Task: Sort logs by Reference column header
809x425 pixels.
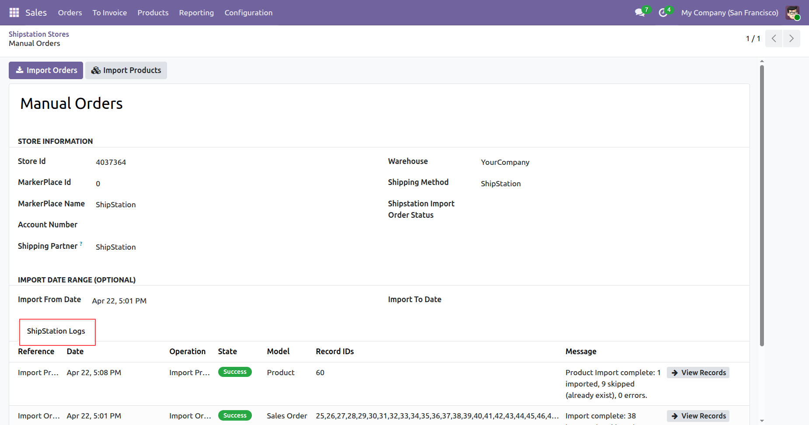Action: [36, 352]
